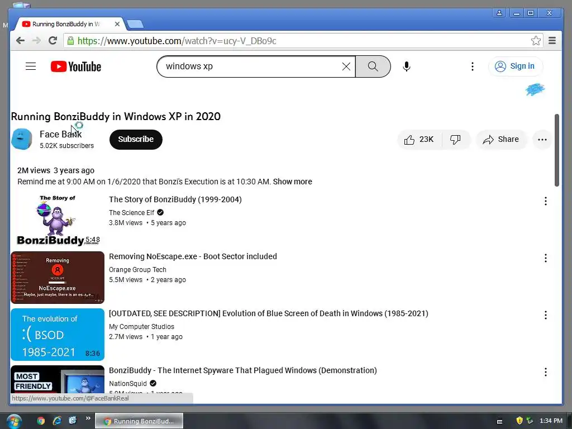Open MOST FRIENDLY BonziBuddy thumbnail
This screenshot has width=572, height=429.
point(58,379)
